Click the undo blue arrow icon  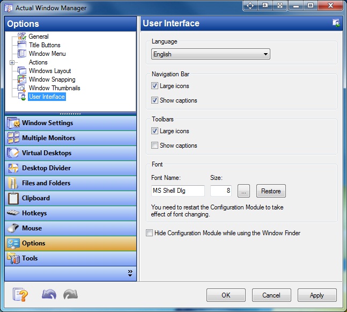[x=49, y=294]
